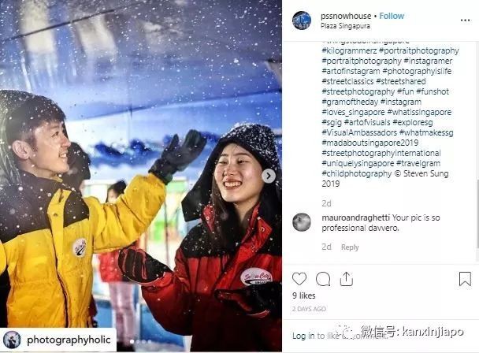The image size is (479, 353).
Task: Go to the next photo with the right arrow
Action: click(269, 176)
